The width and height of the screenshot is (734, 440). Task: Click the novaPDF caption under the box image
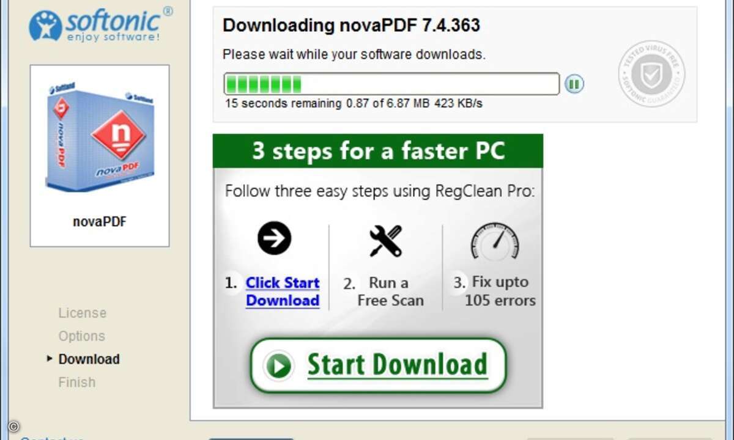point(100,222)
